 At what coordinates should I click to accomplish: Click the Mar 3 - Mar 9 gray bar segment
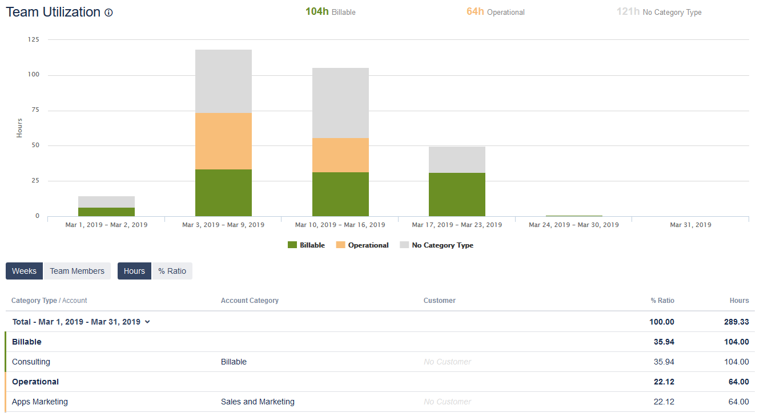(223, 81)
